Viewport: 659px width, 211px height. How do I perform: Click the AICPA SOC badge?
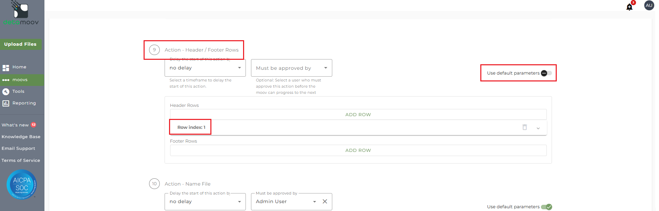point(22,185)
